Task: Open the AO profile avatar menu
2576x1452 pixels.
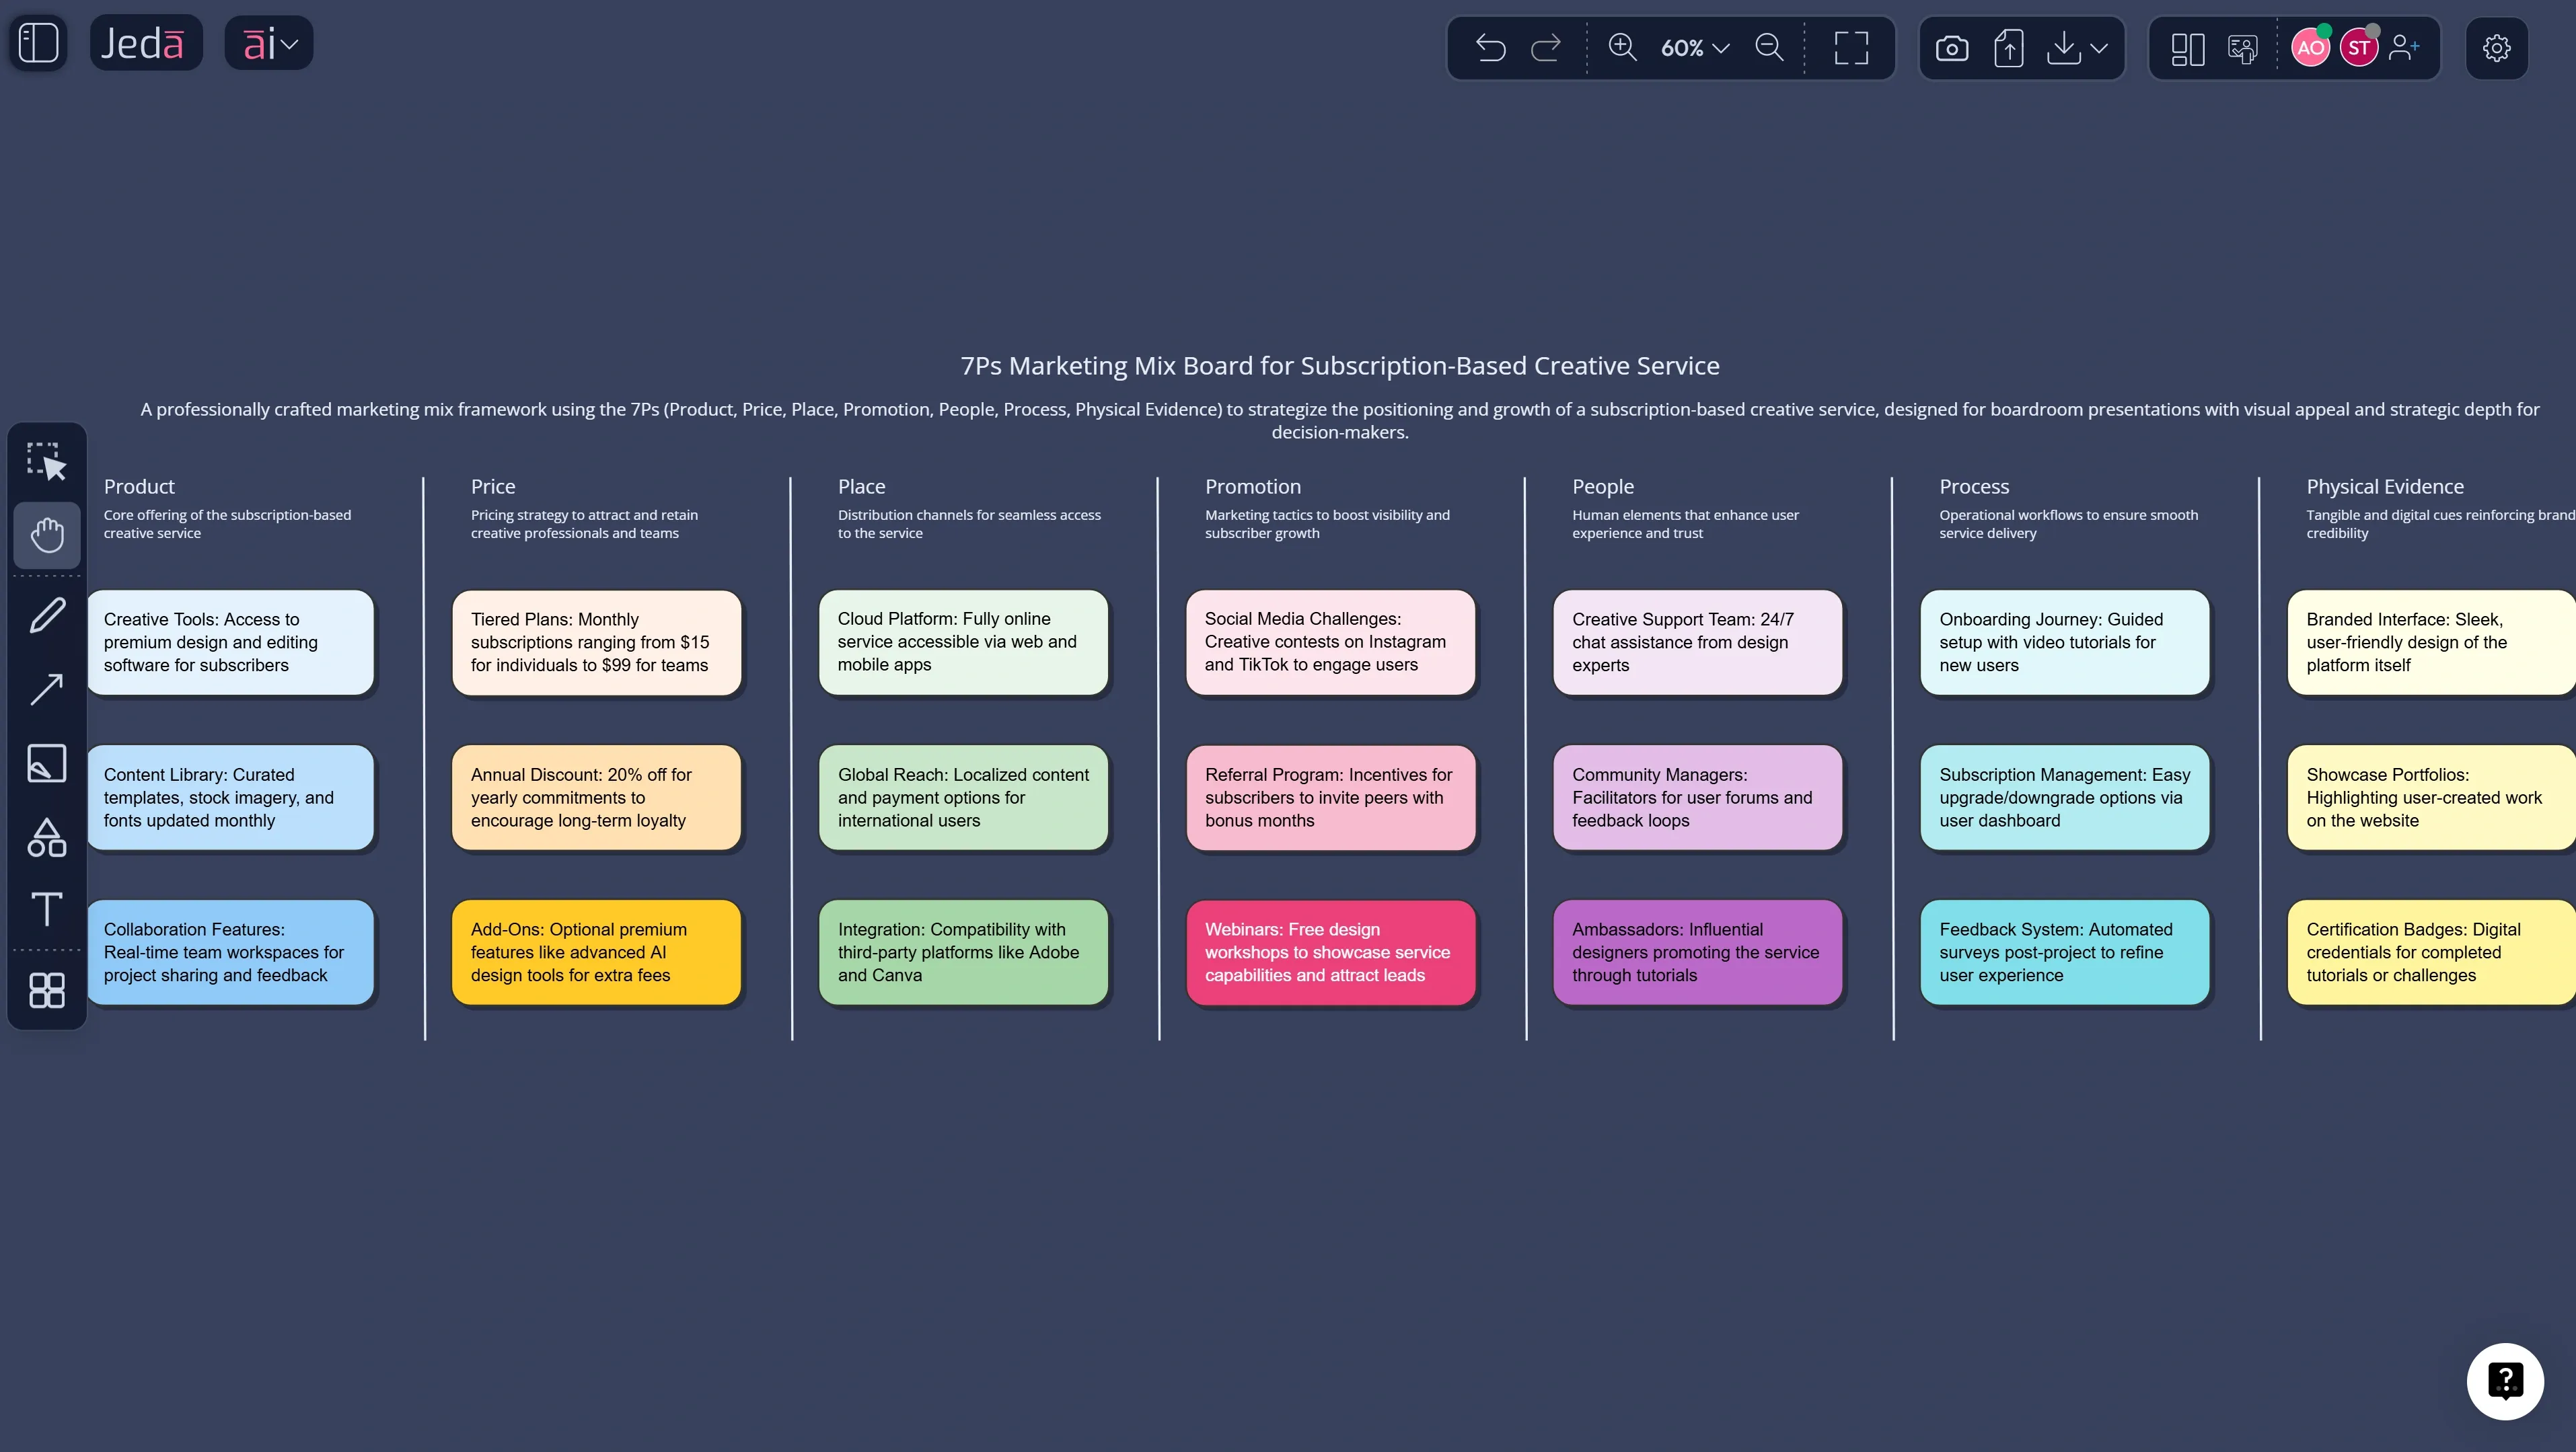Action: point(2311,47)
